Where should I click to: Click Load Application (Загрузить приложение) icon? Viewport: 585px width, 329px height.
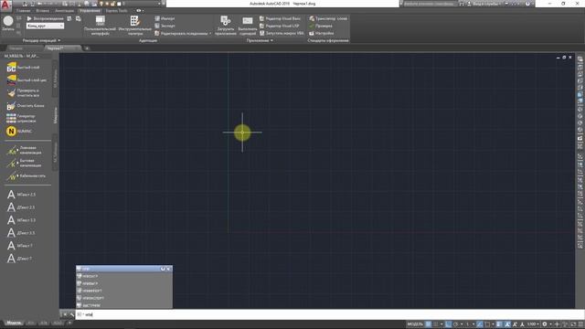[x=226, y=25]
